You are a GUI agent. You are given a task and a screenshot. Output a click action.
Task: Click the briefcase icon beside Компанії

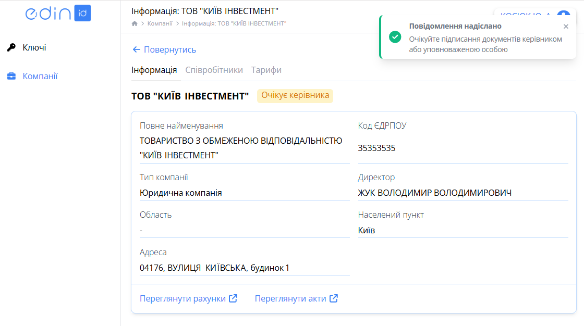tap(13, 76)
